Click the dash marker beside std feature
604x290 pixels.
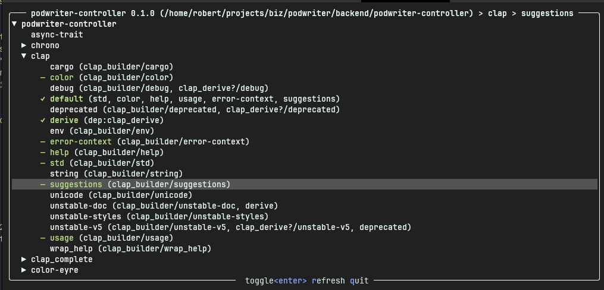coord(43,163)
